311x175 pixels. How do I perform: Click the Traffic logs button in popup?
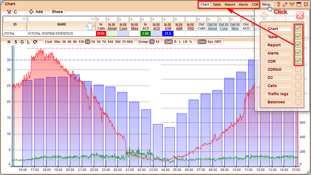coord(278,94)
